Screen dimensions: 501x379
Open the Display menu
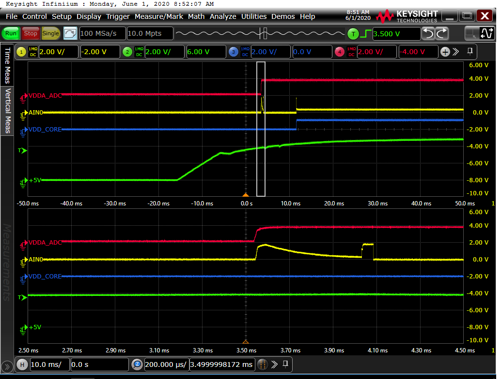click(x=89, y=16)
